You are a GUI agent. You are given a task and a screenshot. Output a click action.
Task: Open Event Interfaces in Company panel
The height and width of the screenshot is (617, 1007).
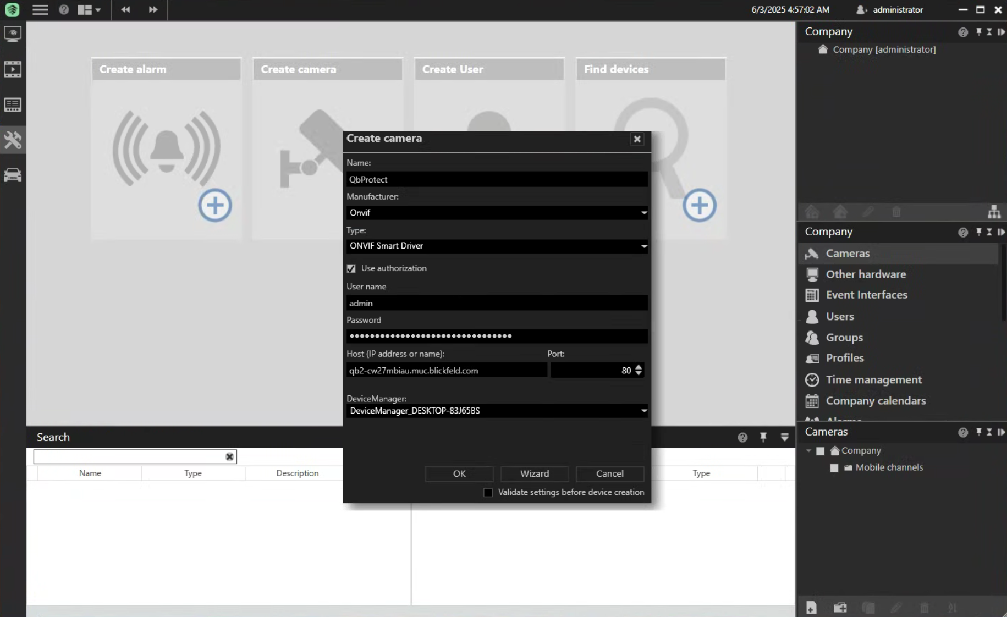866,295
